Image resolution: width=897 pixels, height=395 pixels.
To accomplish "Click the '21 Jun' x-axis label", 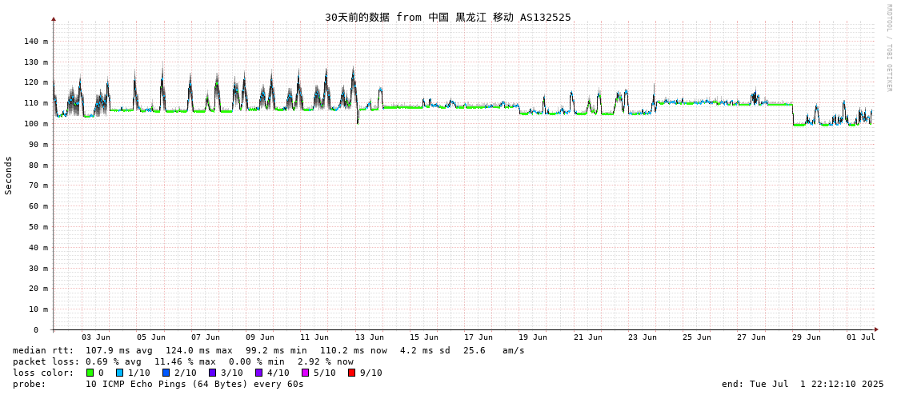I will (x=587, y=337).
